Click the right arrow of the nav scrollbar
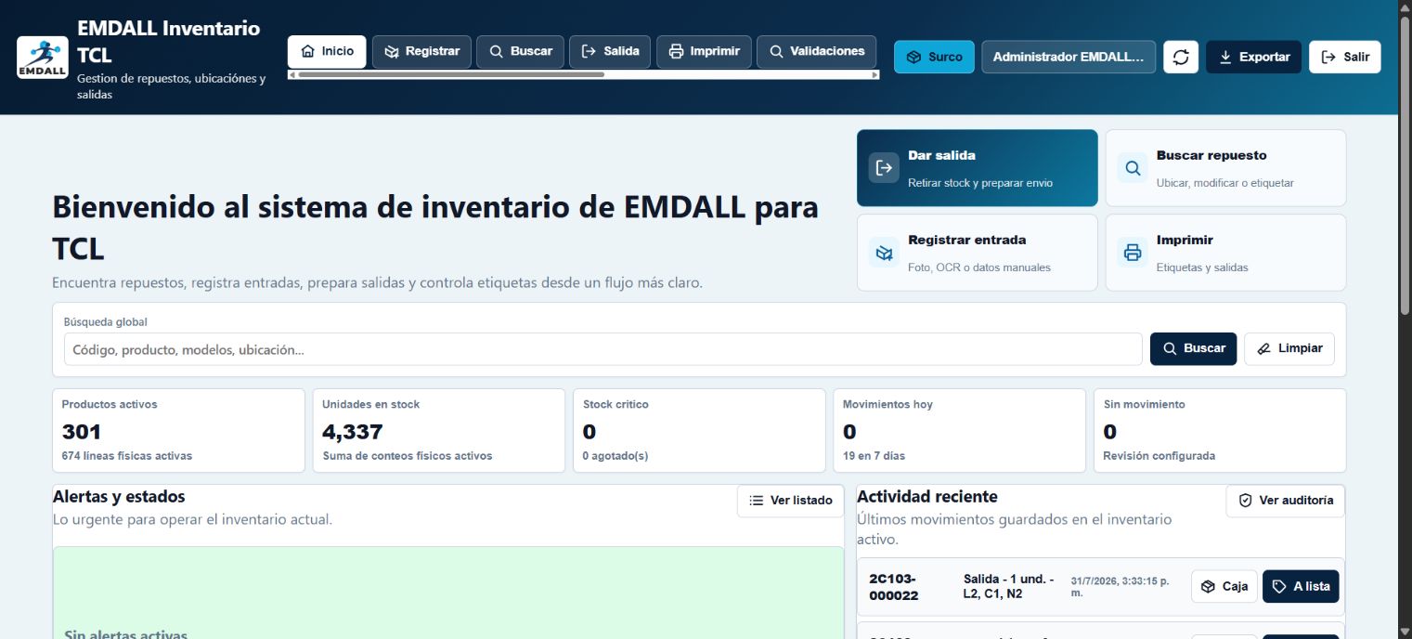The width and height of the screenshot is (1412, 639). click(x=874, y=74)
